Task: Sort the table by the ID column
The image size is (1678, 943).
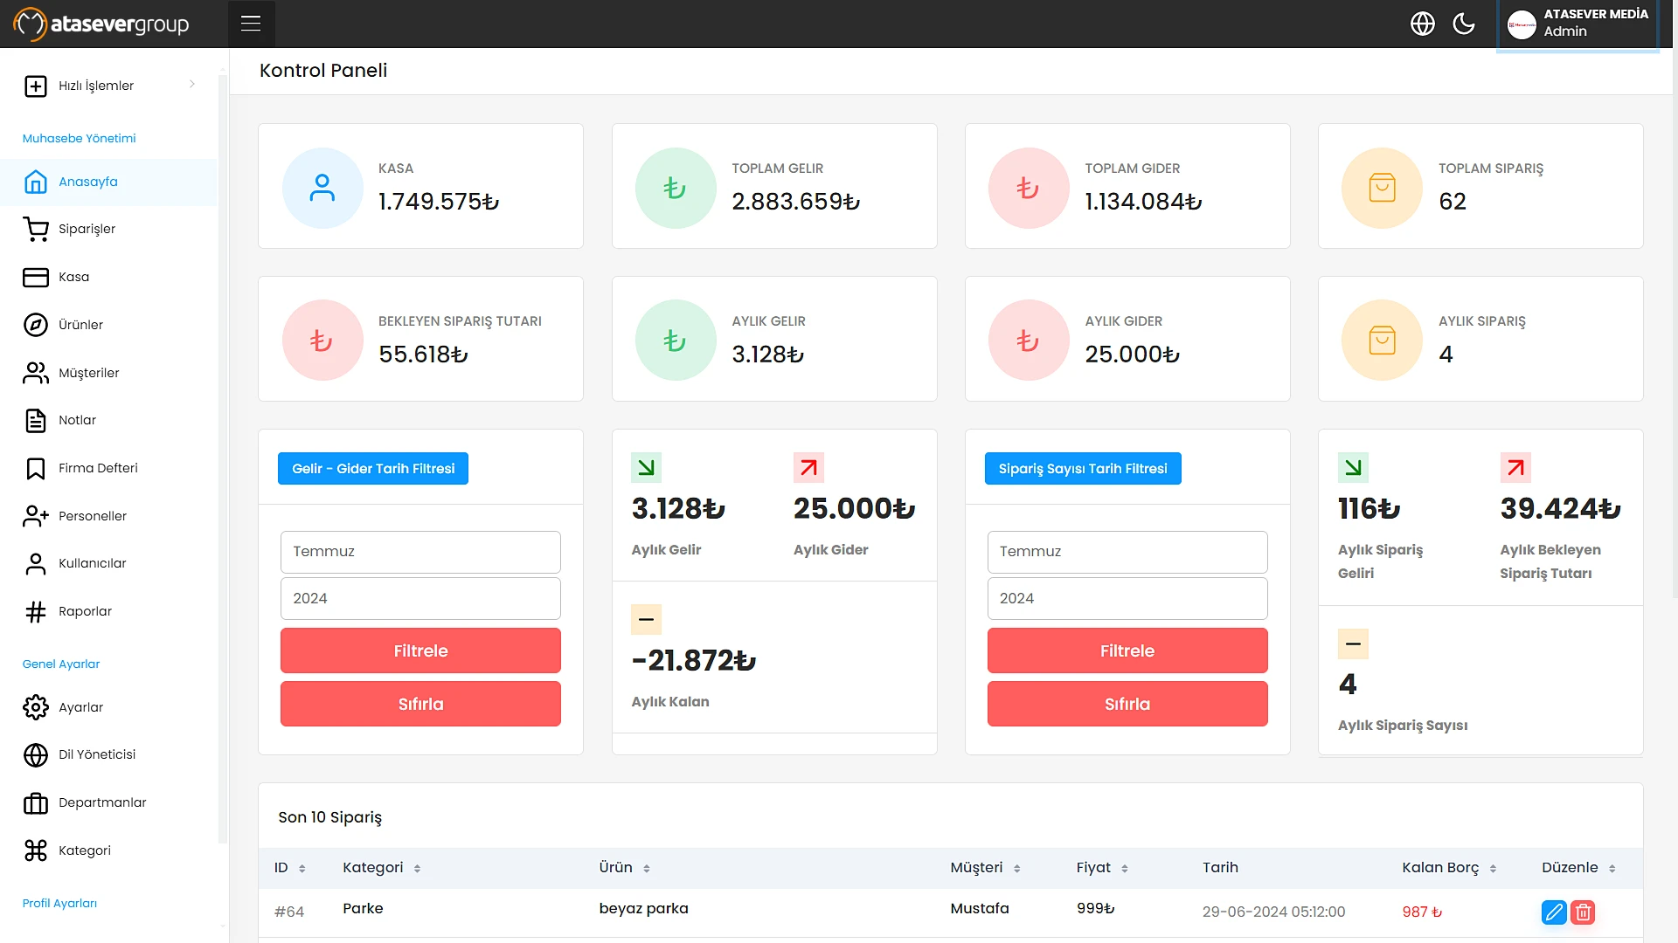Action: (x=302, y=869)
